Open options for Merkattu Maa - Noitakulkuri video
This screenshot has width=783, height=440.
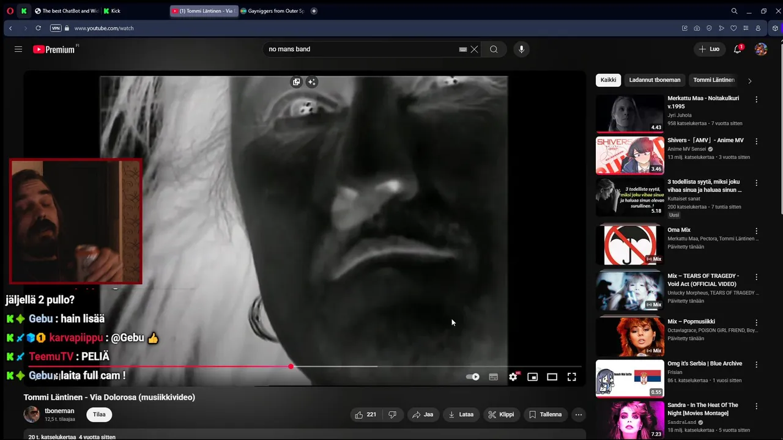tap(756, 99)
